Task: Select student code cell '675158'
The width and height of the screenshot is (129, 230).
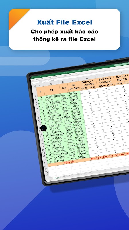Action: (80, 138)
